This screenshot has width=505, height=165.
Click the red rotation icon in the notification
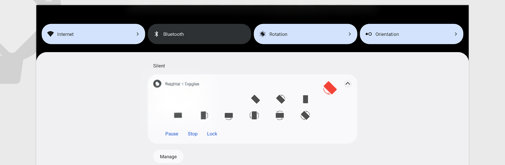330,88
